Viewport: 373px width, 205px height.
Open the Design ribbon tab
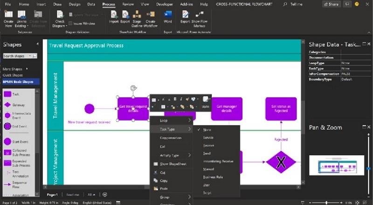coord(75,4)
